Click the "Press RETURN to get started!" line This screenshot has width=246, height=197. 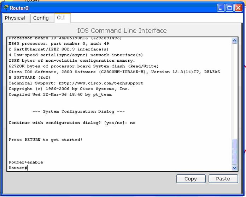tap(45, 140)
